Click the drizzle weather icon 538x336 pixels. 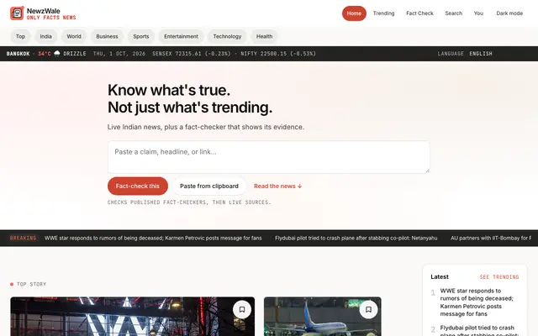(x=57, y=54)
